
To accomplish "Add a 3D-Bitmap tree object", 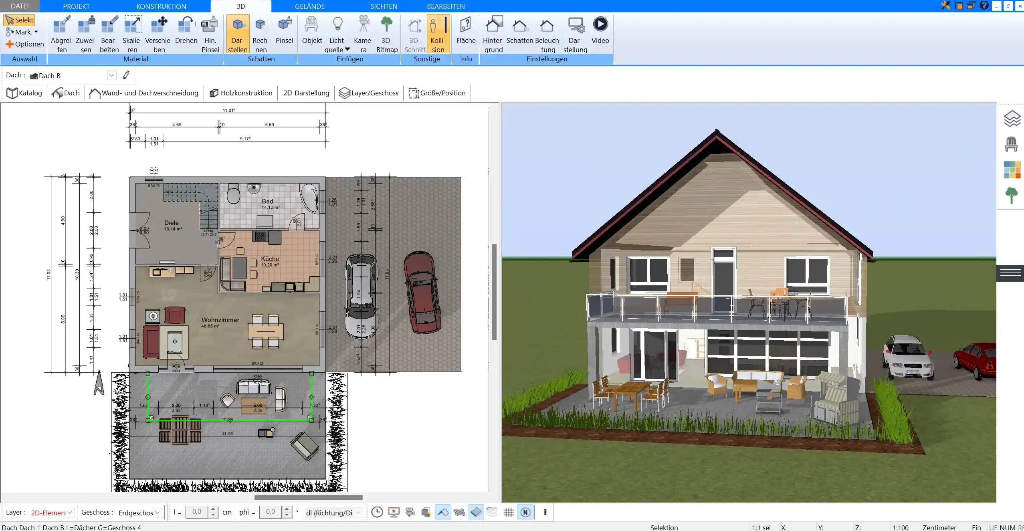I will [387, 34].
